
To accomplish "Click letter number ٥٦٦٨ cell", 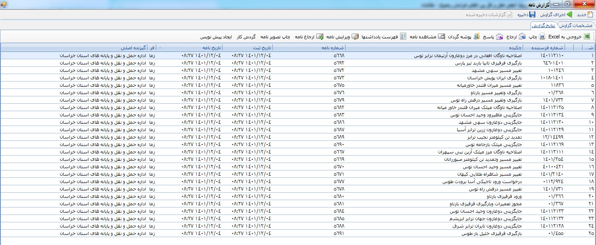I will [309, 56].
